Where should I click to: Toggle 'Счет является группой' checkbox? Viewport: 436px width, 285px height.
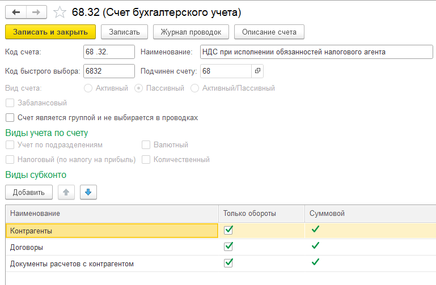click(x=9, y=117)
